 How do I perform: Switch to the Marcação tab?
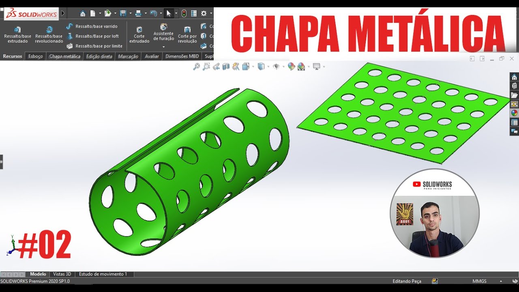tap(128, 56)
